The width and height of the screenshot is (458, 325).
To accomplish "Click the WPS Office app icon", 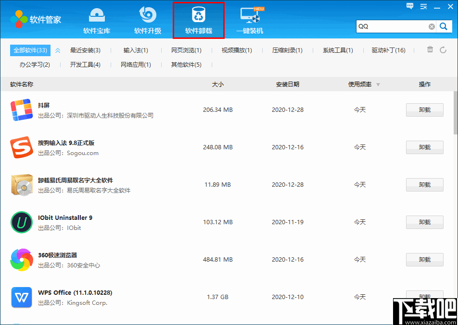I will (21, 297).
